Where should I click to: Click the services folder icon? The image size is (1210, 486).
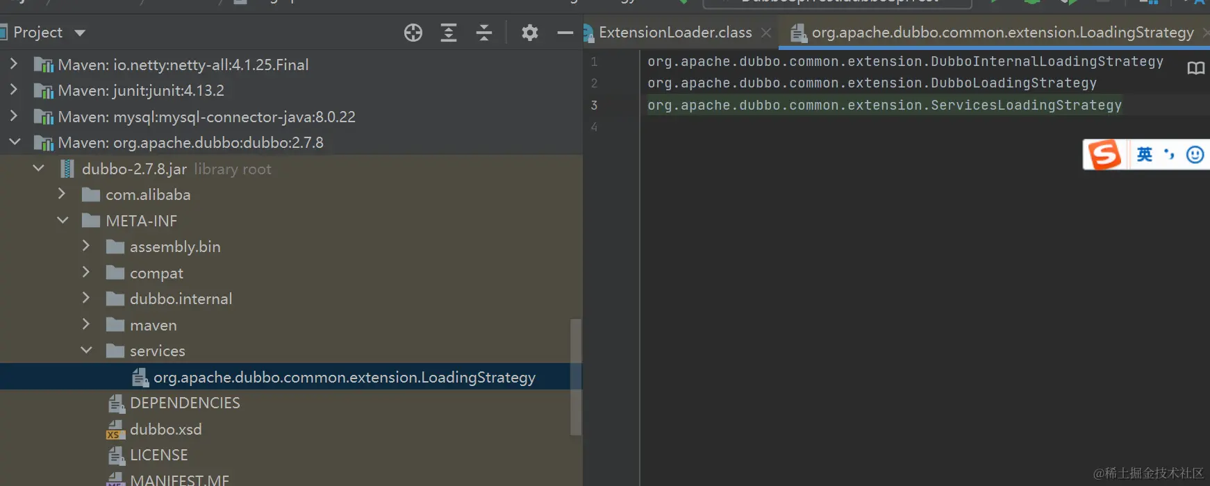pyautogui.click(x=115, y=351)
